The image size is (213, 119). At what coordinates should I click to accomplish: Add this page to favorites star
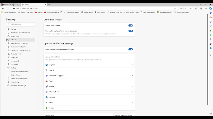[175, 8]
